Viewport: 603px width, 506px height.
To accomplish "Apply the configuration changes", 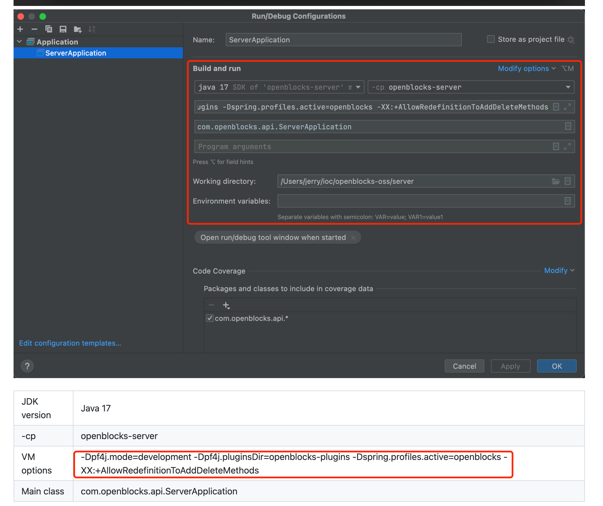I will pyautogui.click(x=510, y=366).
